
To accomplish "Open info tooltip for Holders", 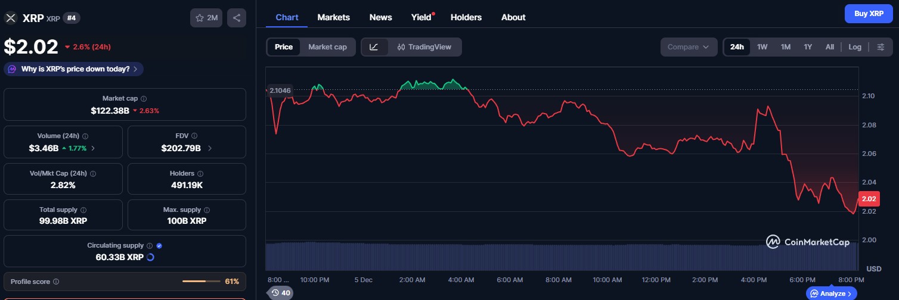I will pyautogui.click(x=200, y=174).
